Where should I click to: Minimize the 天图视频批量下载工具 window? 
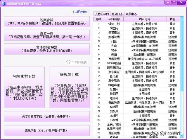point(168,3)
